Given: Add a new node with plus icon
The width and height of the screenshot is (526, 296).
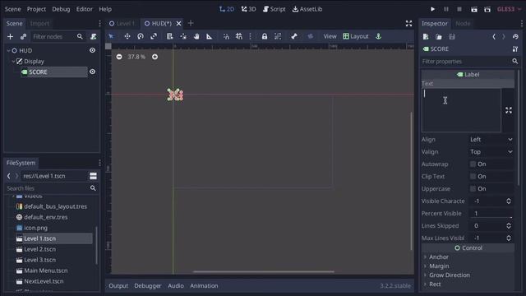Looking at the screenshot, I should coord(10,36).
